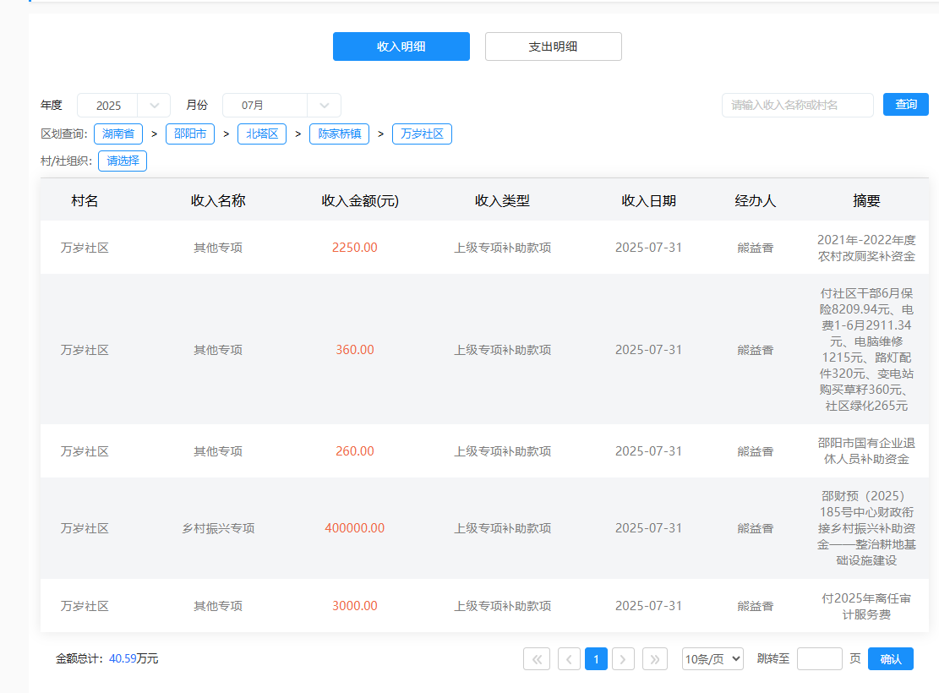
Task: Select 收入明细 tab
Action: click(401, 46)
